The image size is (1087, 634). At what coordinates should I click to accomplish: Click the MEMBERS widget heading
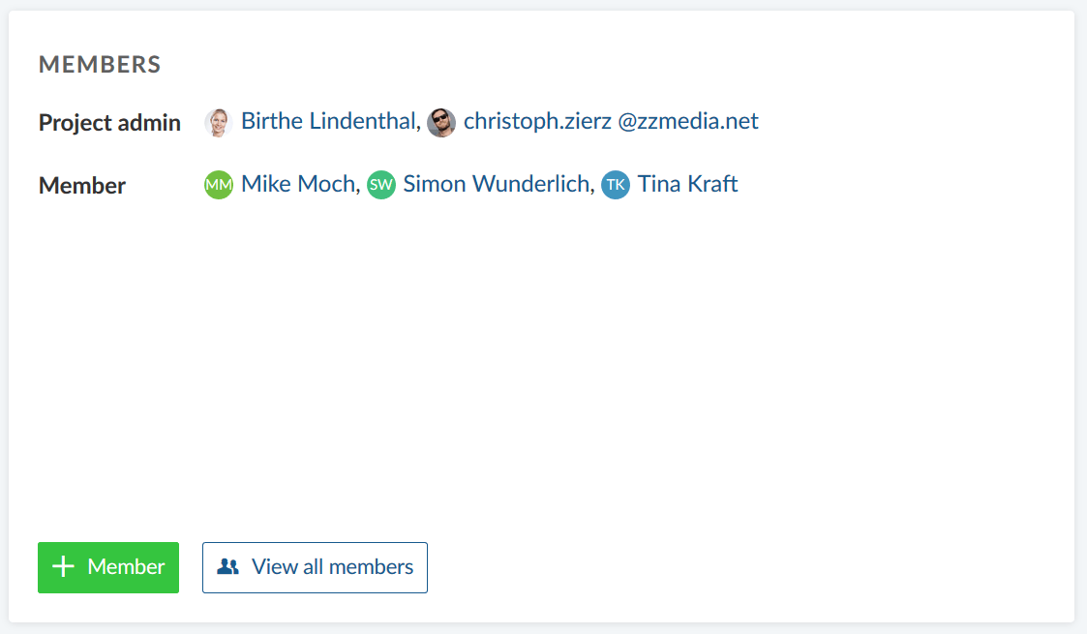point(100,65)
